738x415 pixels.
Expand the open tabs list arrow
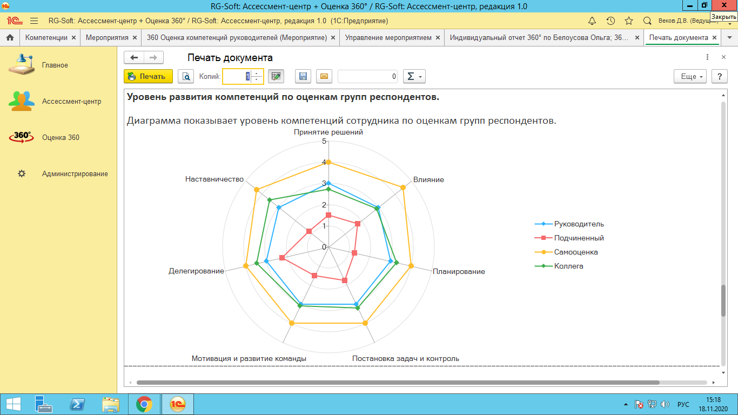730,38
